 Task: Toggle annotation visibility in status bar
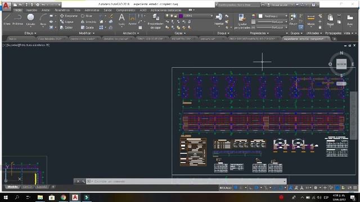point(296,188)
